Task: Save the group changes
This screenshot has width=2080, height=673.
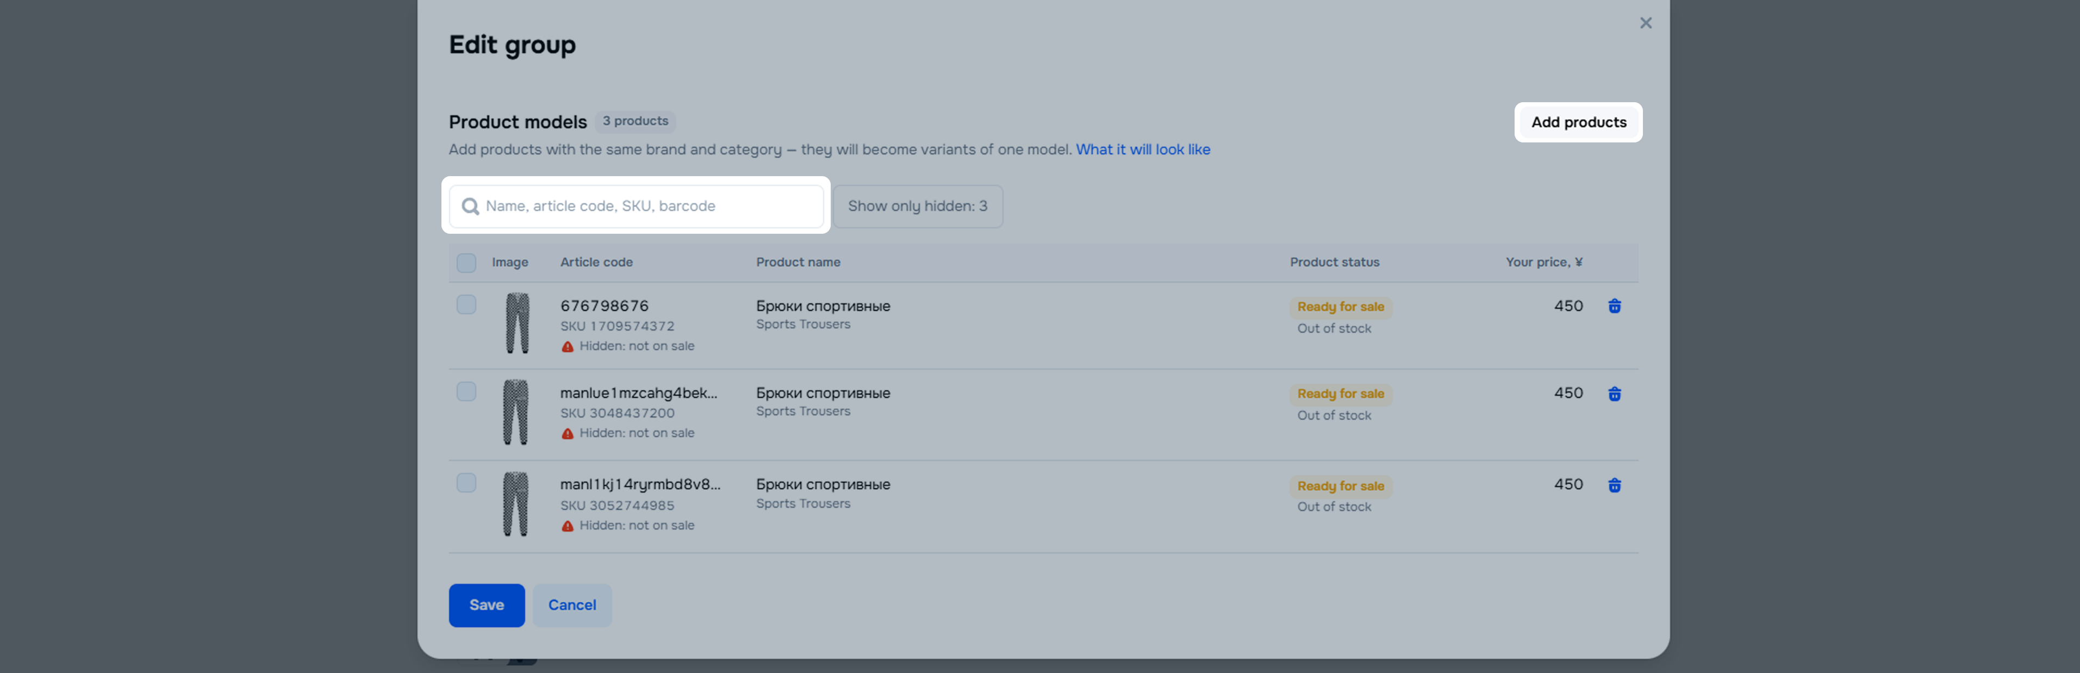Action: [x=486, y=605]
